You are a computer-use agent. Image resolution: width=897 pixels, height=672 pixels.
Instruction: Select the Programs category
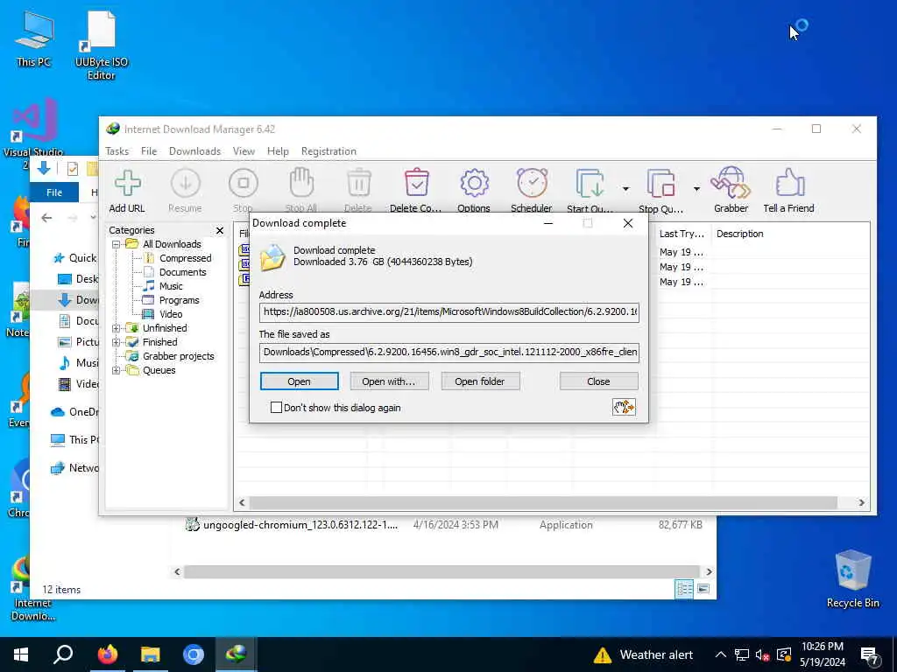click(x=179, y=300)
